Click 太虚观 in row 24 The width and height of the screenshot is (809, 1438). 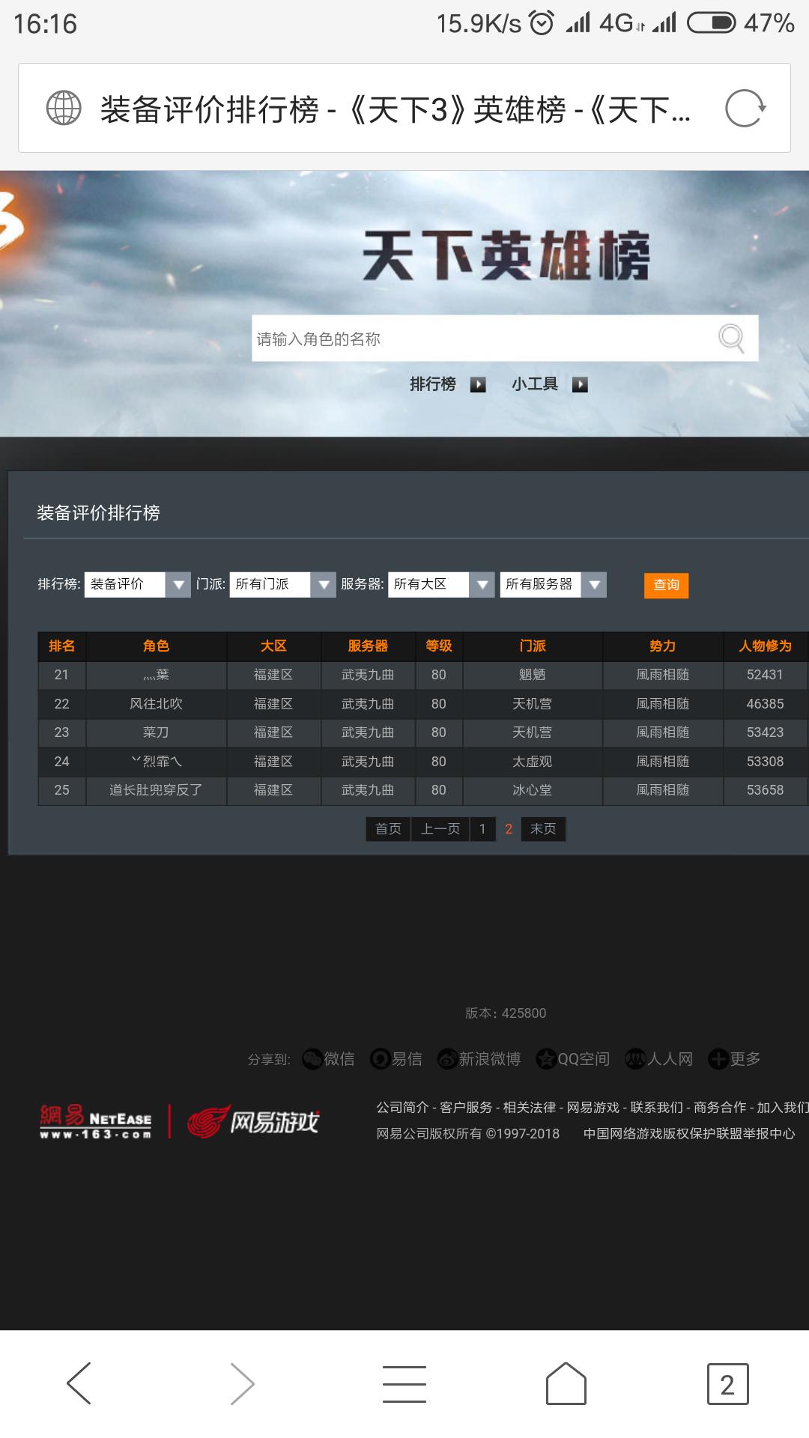[533, 762]
